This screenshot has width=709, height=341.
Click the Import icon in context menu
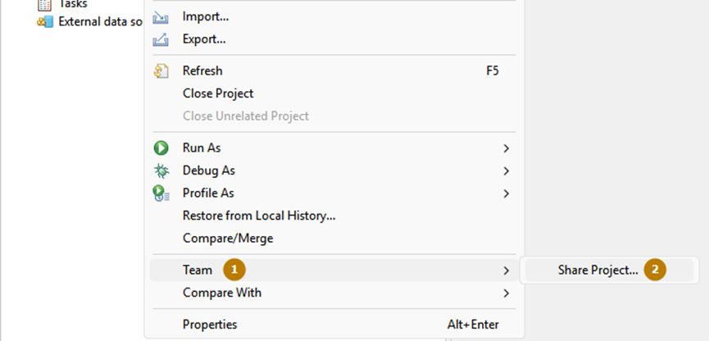(x=161, y=16)
